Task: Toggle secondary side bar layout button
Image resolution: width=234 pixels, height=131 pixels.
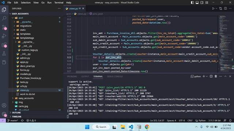Action: click(x=202, y=3)
